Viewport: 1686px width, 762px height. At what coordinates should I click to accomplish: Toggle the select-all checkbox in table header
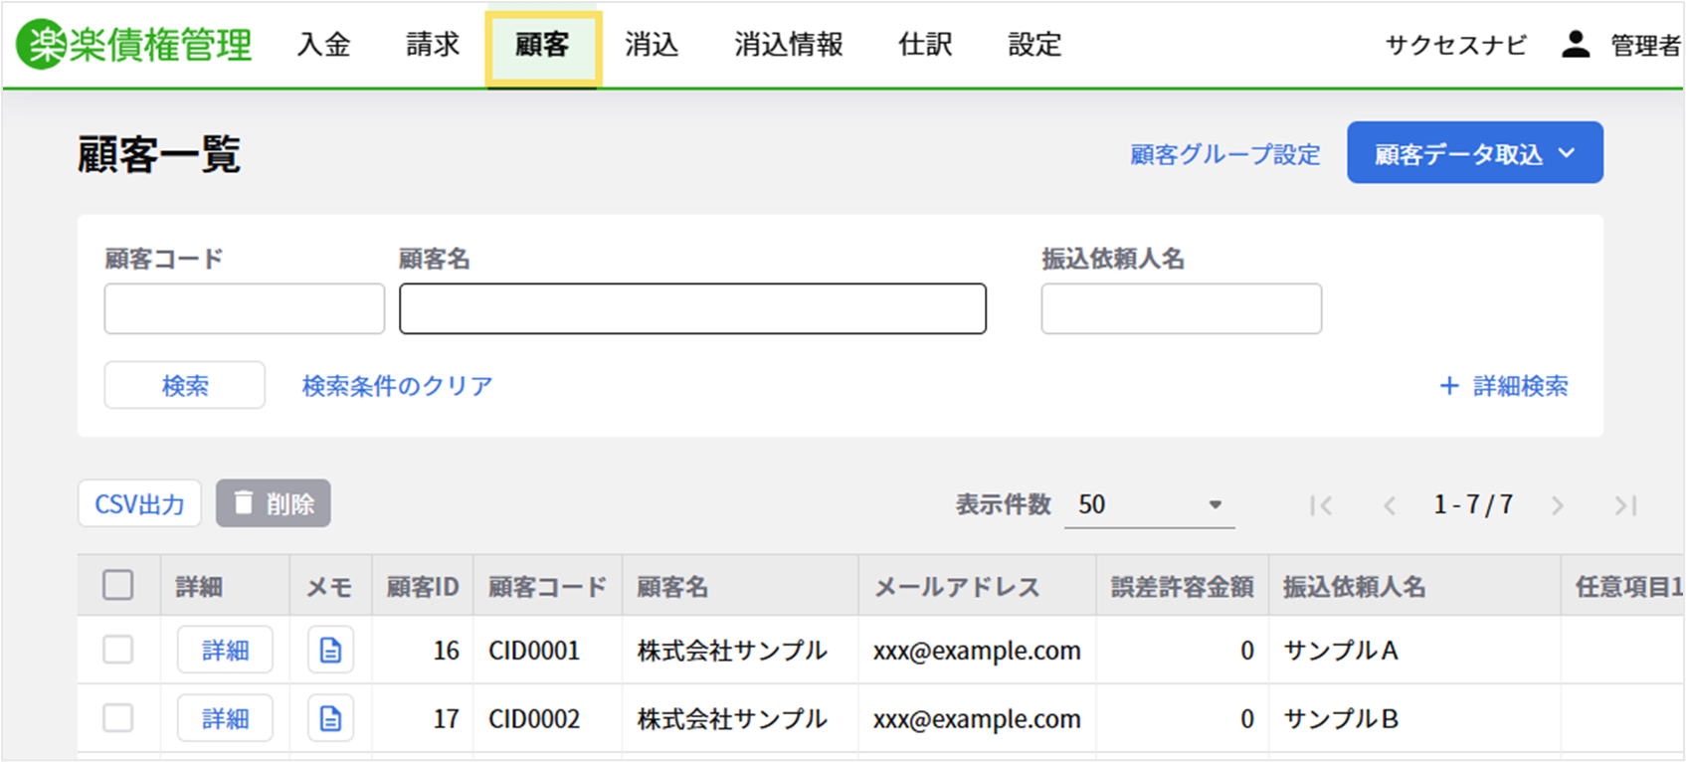point(118,586)
